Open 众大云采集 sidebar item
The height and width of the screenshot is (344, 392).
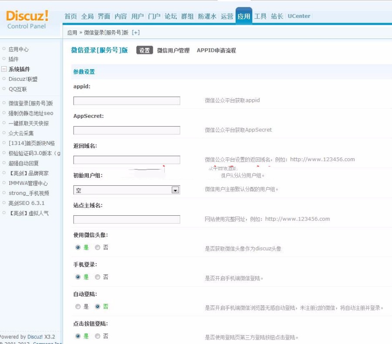(21, 133)
